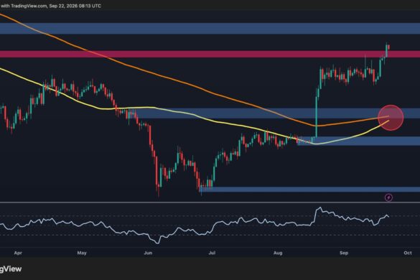
Task: Click the separator between price and RSI panes
Action: tap(210, 202)
